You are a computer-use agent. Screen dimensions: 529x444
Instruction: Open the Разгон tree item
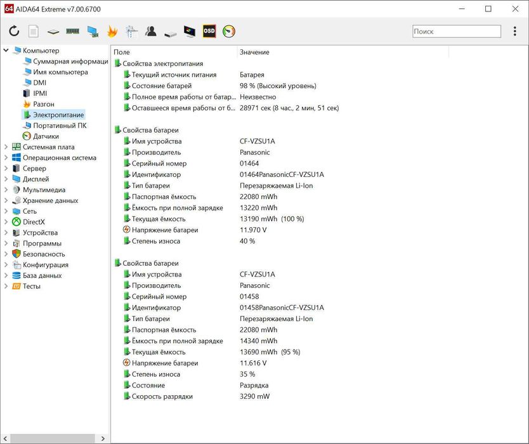coord(43,104)
